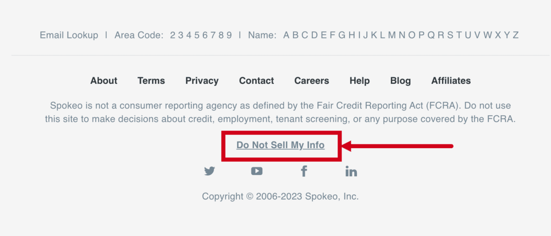
Task: Open the Email Lookup link
Action: pos(69,35)
